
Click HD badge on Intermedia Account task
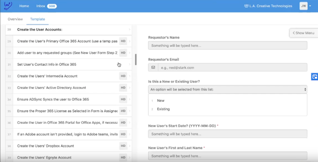tap(123, 76)
